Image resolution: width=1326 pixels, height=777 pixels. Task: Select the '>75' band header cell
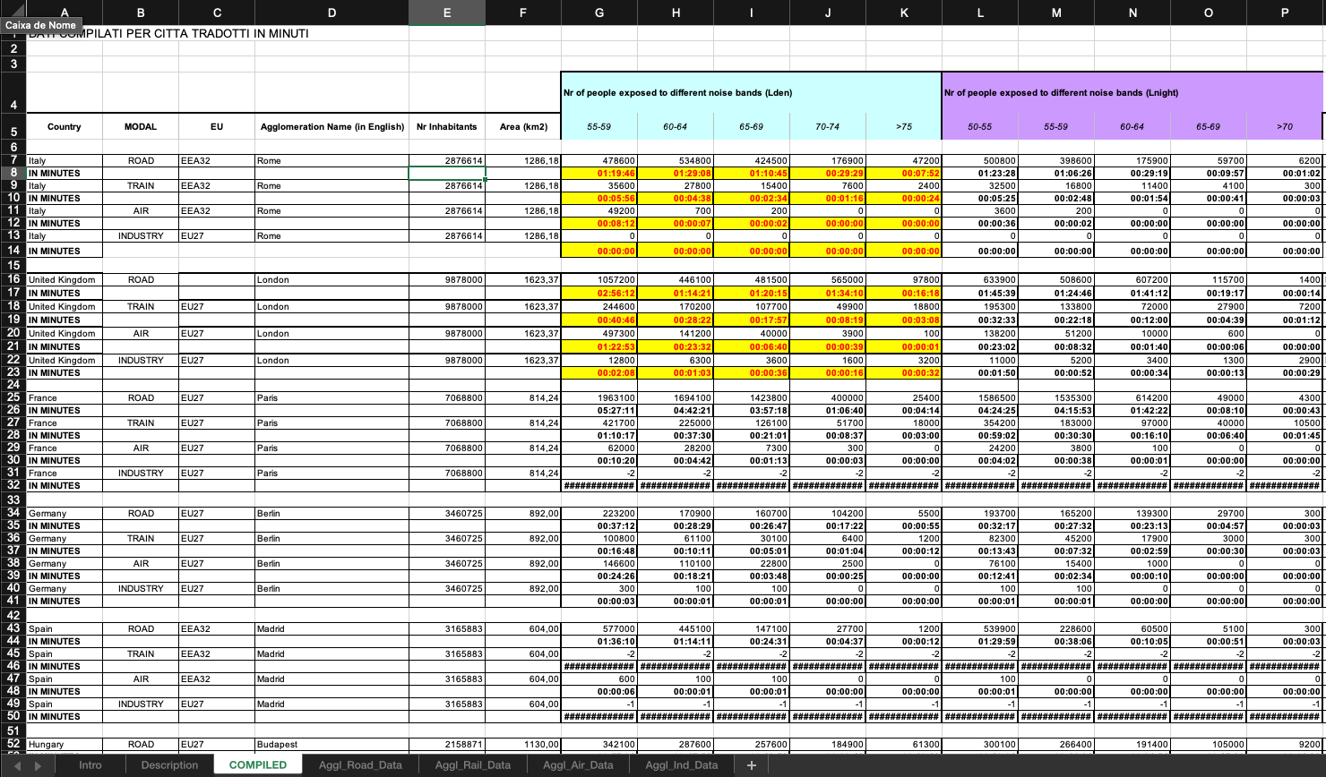coord(904,126)
